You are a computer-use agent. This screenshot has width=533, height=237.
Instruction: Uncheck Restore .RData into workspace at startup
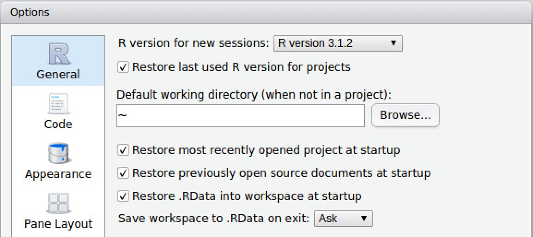pos(123,196)
